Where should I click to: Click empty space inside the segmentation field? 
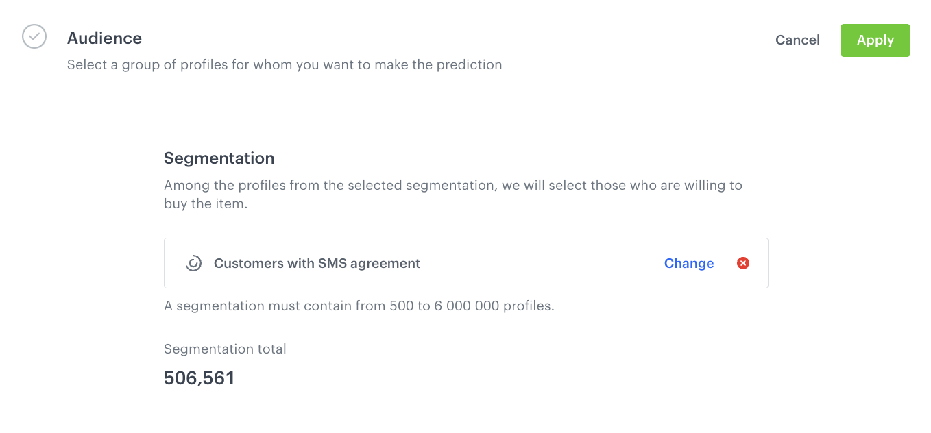pos(542,263)
